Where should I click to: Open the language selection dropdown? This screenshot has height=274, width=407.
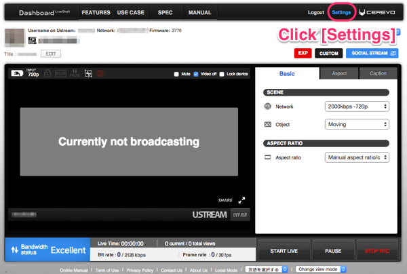tap(267, 269)
